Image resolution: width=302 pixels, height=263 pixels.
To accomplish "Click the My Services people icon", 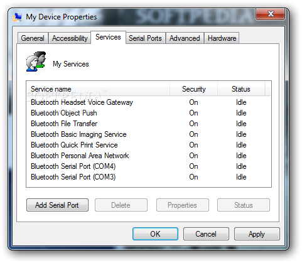I will (x=36, y=62).
